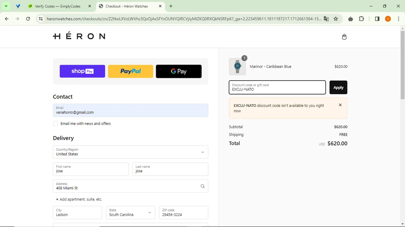
Task: View site information icon in address bar
Action: coord(41,19)
